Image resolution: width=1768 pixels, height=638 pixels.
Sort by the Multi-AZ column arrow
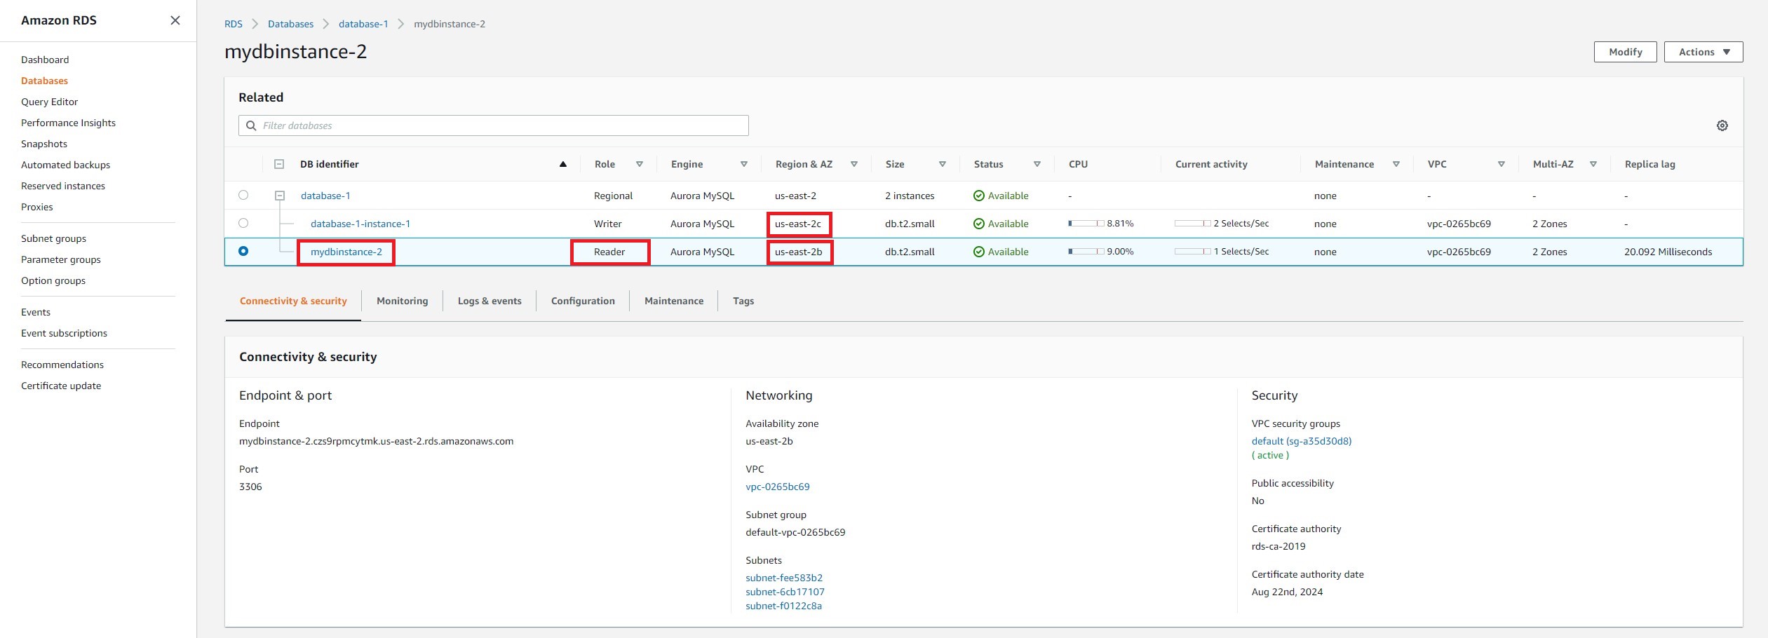(1593, 164)
